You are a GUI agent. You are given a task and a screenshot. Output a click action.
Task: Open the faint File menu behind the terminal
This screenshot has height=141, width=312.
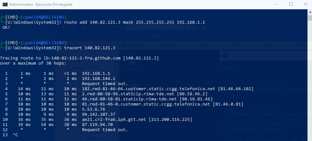tap(61, 36)
